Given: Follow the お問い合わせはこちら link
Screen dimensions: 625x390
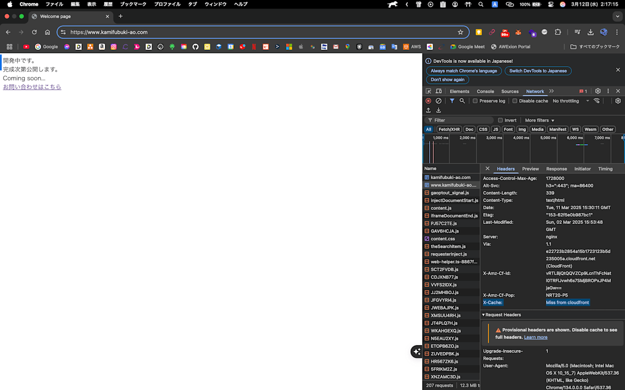Looking at the screenshot, I should click(x=32, y=87).
